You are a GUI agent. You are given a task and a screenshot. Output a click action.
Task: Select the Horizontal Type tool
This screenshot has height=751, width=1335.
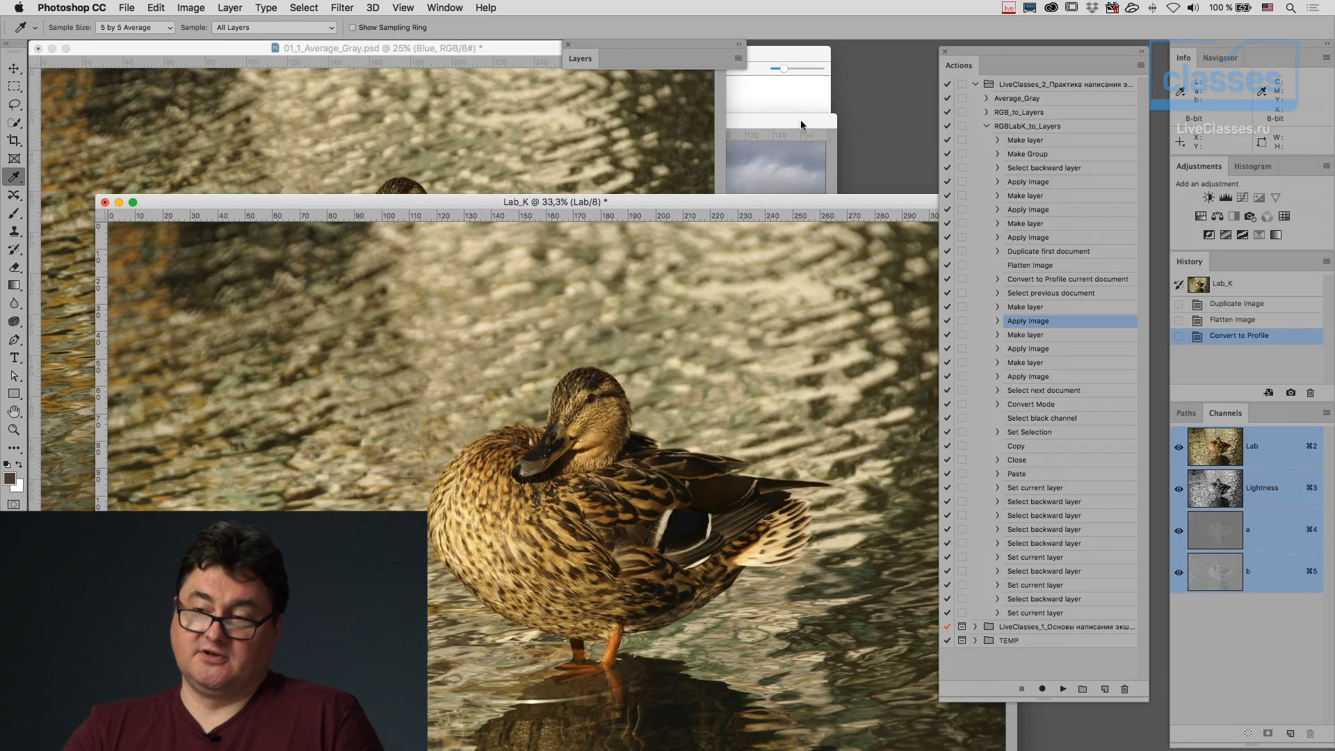tap(14, 357)
